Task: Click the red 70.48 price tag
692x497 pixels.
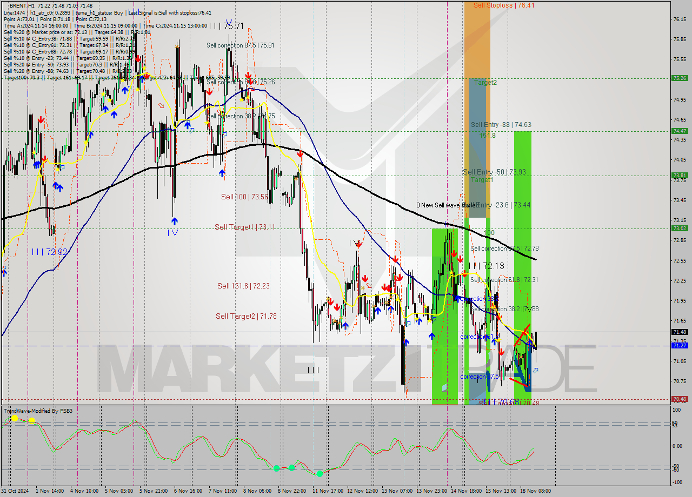Action: point(680,399)
